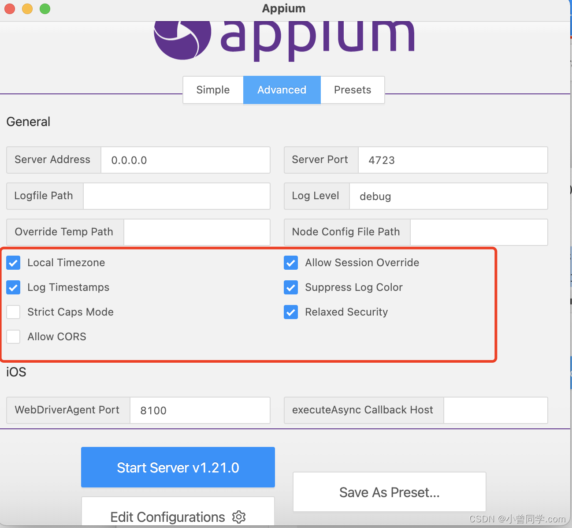
Task: Click the Relaxed Security label text
Action: pyautogui.click(x=346, y=312)
